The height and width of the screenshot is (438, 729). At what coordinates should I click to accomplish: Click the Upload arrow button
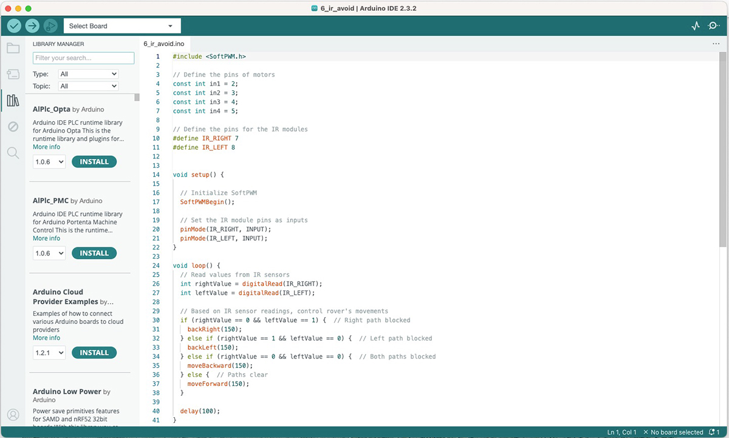click(32, 26)
